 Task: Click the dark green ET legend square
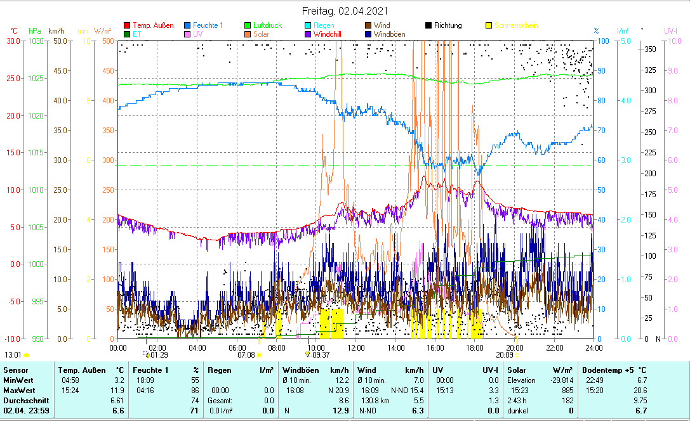127,34
